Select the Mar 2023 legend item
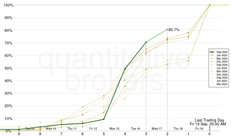Viewport: 231px width, 136px height. click(222, 84)
